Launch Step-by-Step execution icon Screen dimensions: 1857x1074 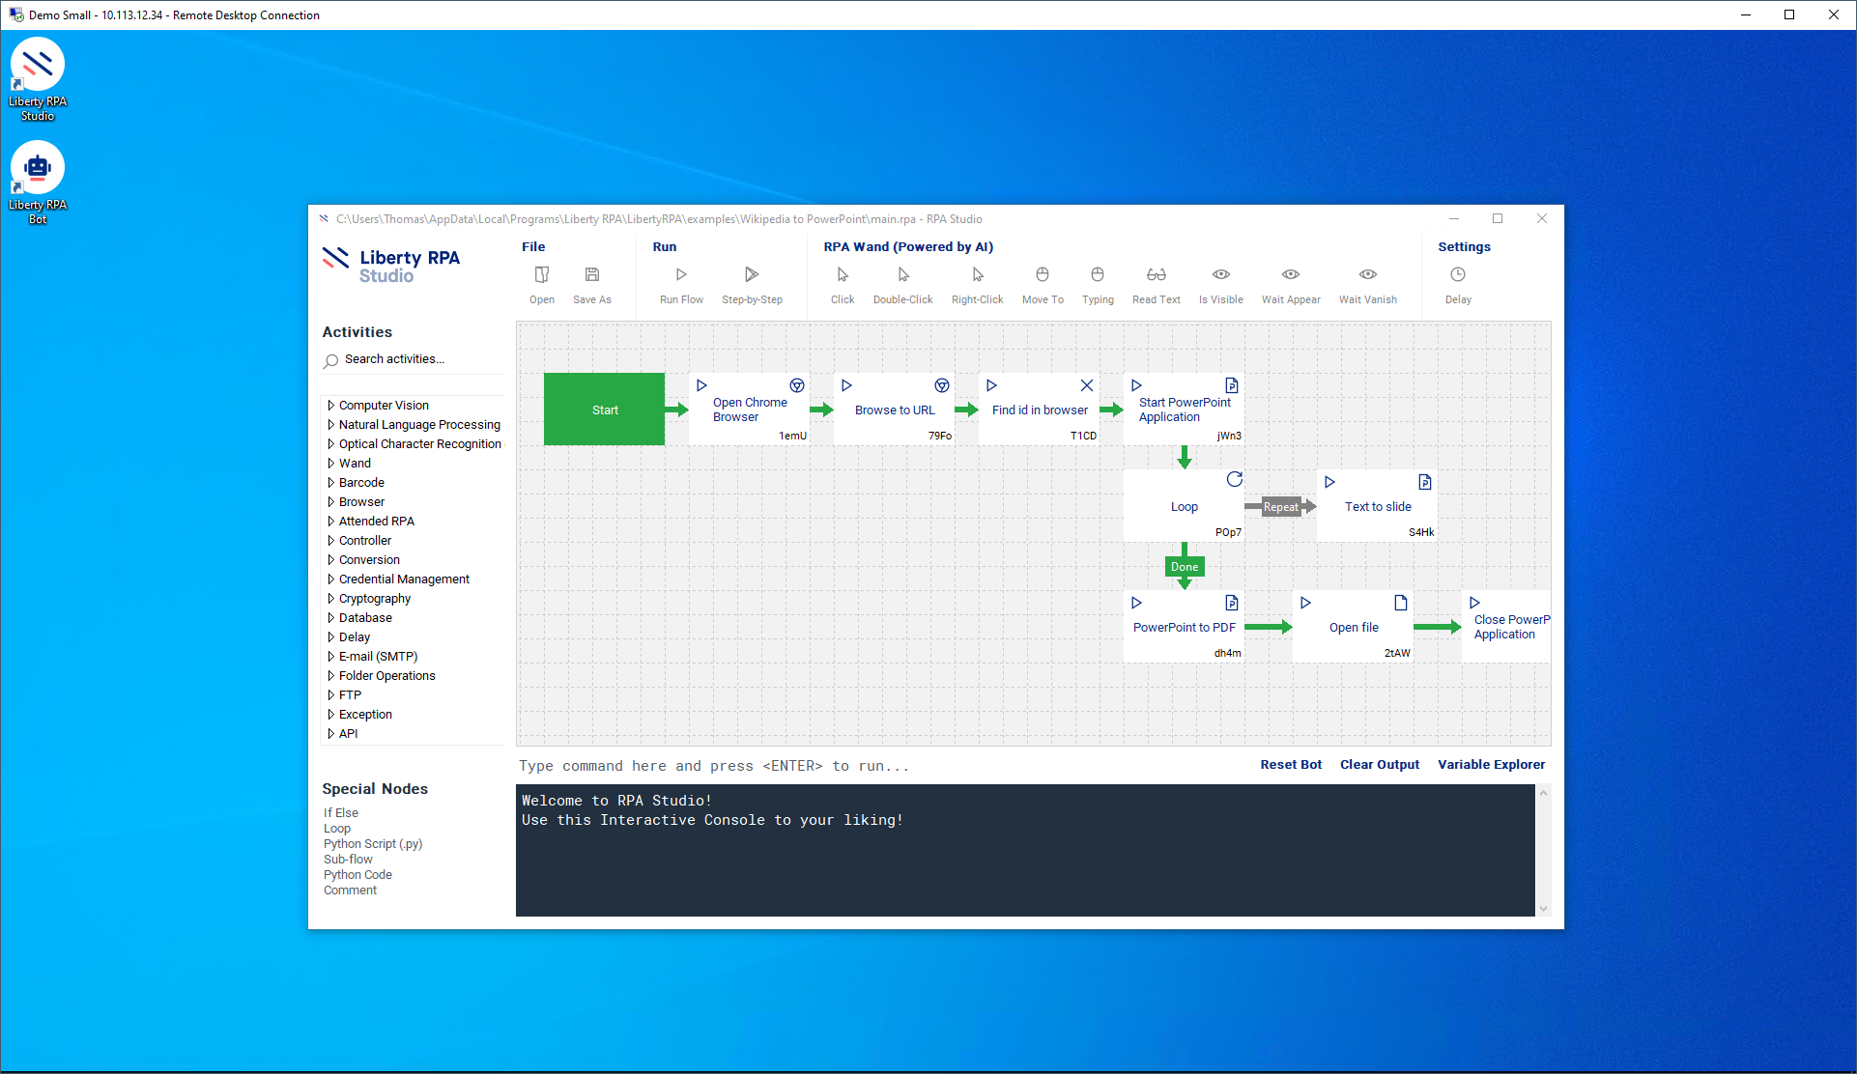752,275
